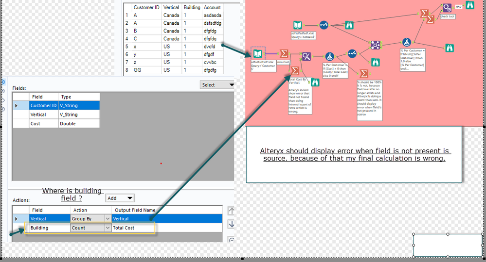Select the Input Data tool querying Actuals$

pos(298,25)
